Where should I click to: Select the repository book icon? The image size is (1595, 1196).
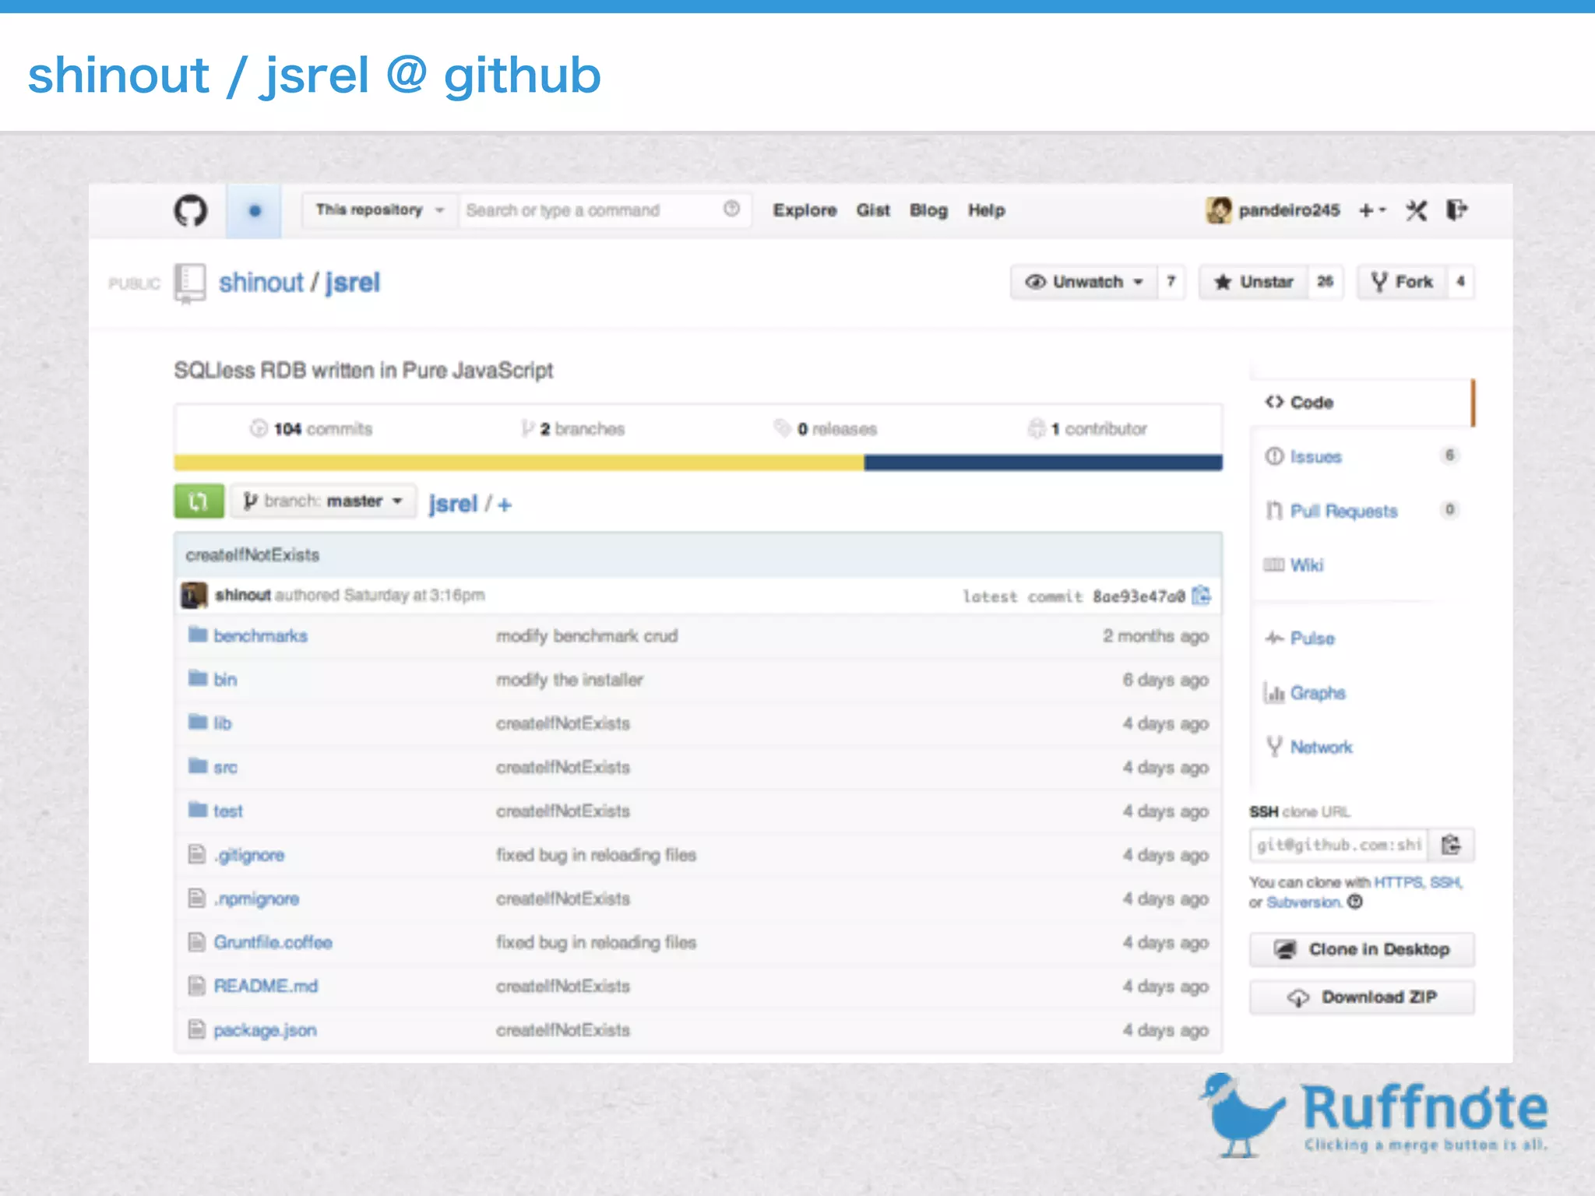click(x=190, y=283)
